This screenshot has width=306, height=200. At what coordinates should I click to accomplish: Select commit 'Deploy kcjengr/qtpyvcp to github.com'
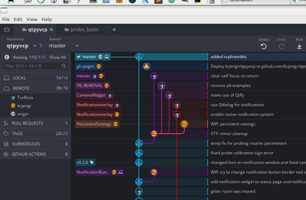[258, 66]
